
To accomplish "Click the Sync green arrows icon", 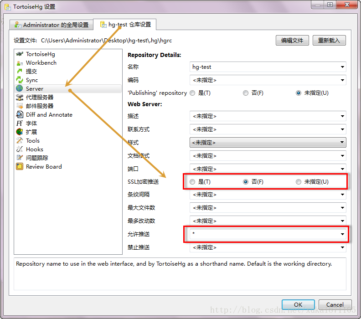I will click(20, 80).
